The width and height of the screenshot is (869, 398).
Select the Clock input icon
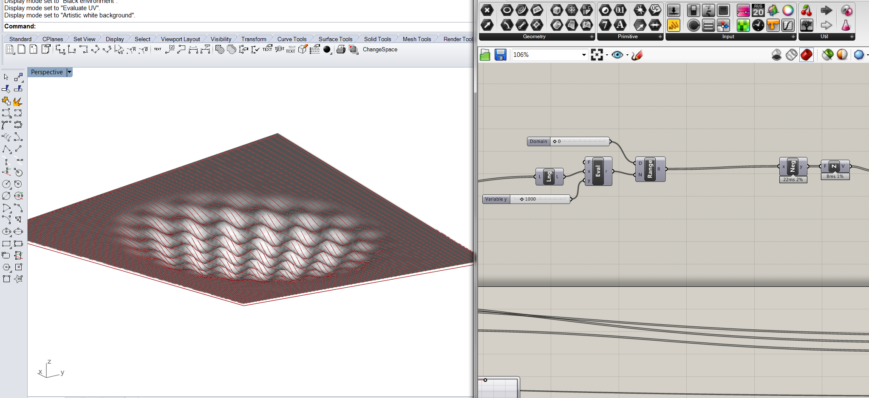click(758, 25)
